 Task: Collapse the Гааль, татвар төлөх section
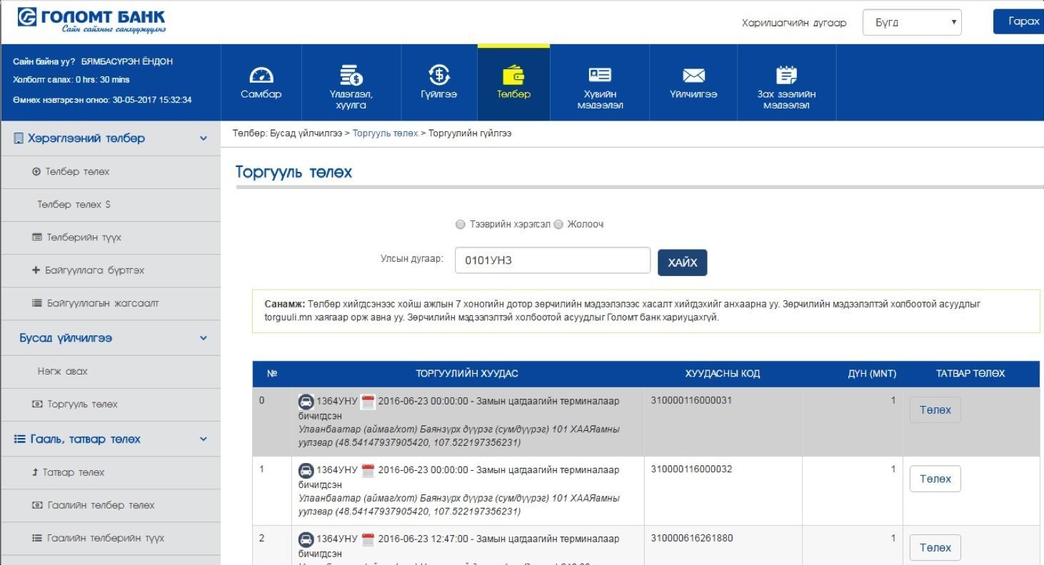[x=204, y=439]
